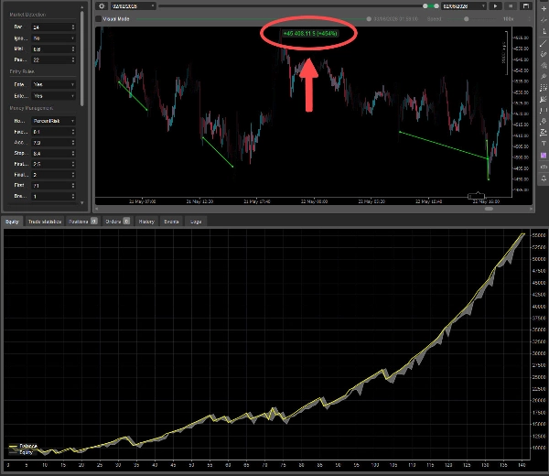Click the date range slider right handle
This screenshot has height=476, width=549.
[x=436, y=6]
